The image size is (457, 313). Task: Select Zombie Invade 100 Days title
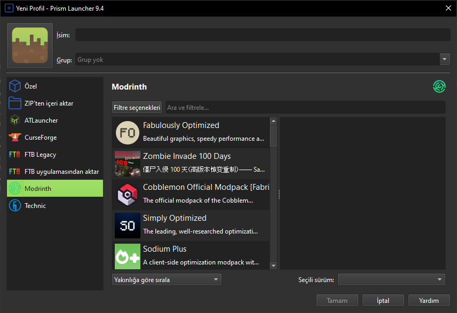click(x=187, y=156)
